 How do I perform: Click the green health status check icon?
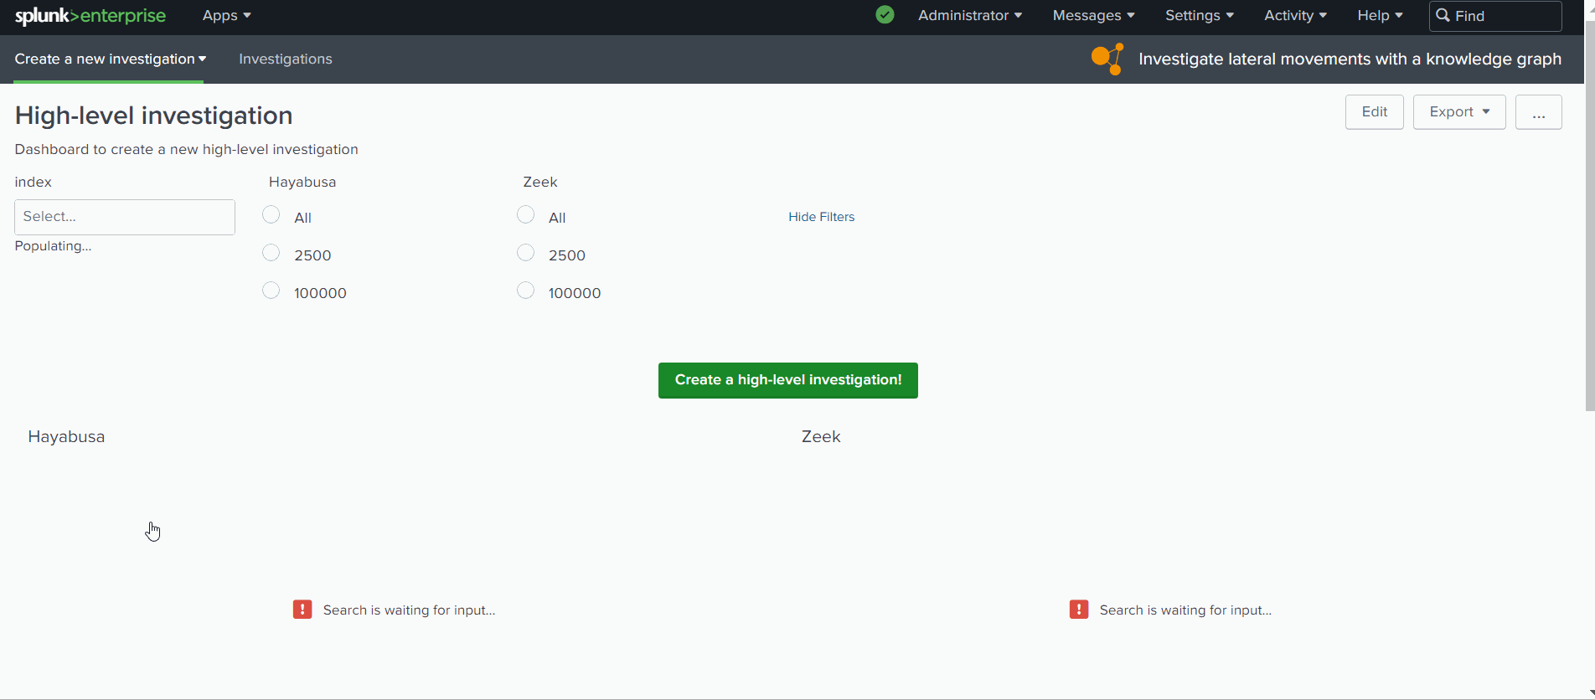(x=885, y=15)
